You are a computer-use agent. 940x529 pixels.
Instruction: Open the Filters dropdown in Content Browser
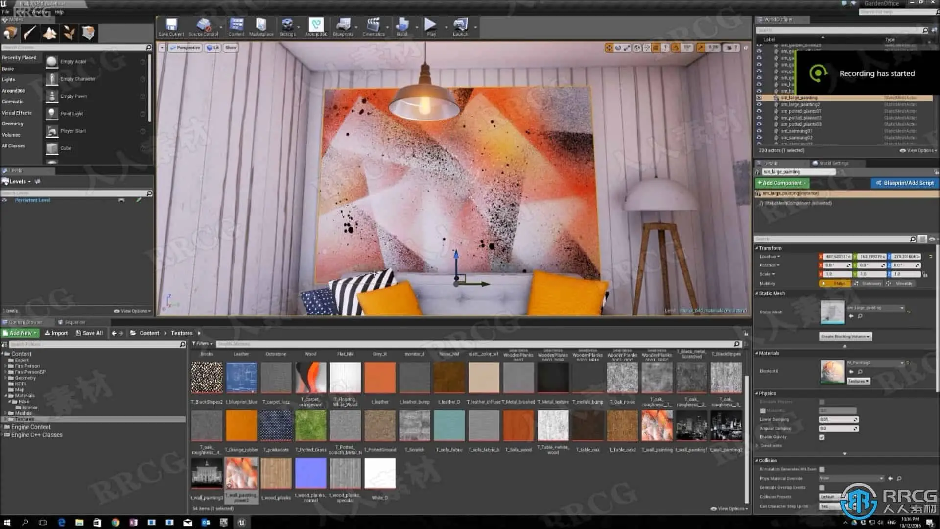(x=202, y=344)
